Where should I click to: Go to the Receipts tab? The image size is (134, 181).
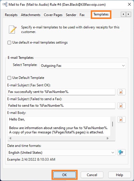point(11,15)
